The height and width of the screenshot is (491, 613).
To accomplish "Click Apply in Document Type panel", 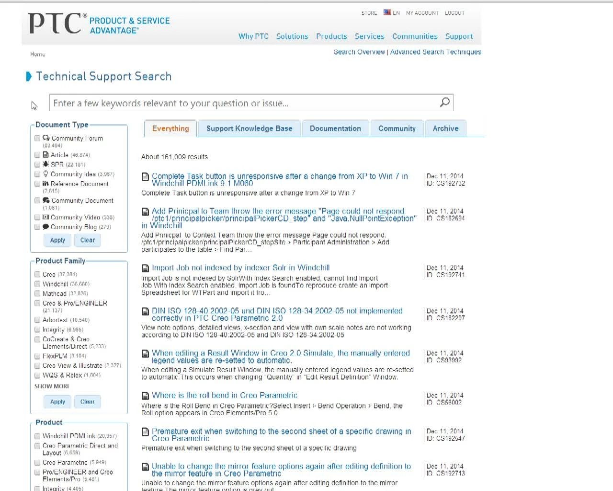I will (57, 240).
